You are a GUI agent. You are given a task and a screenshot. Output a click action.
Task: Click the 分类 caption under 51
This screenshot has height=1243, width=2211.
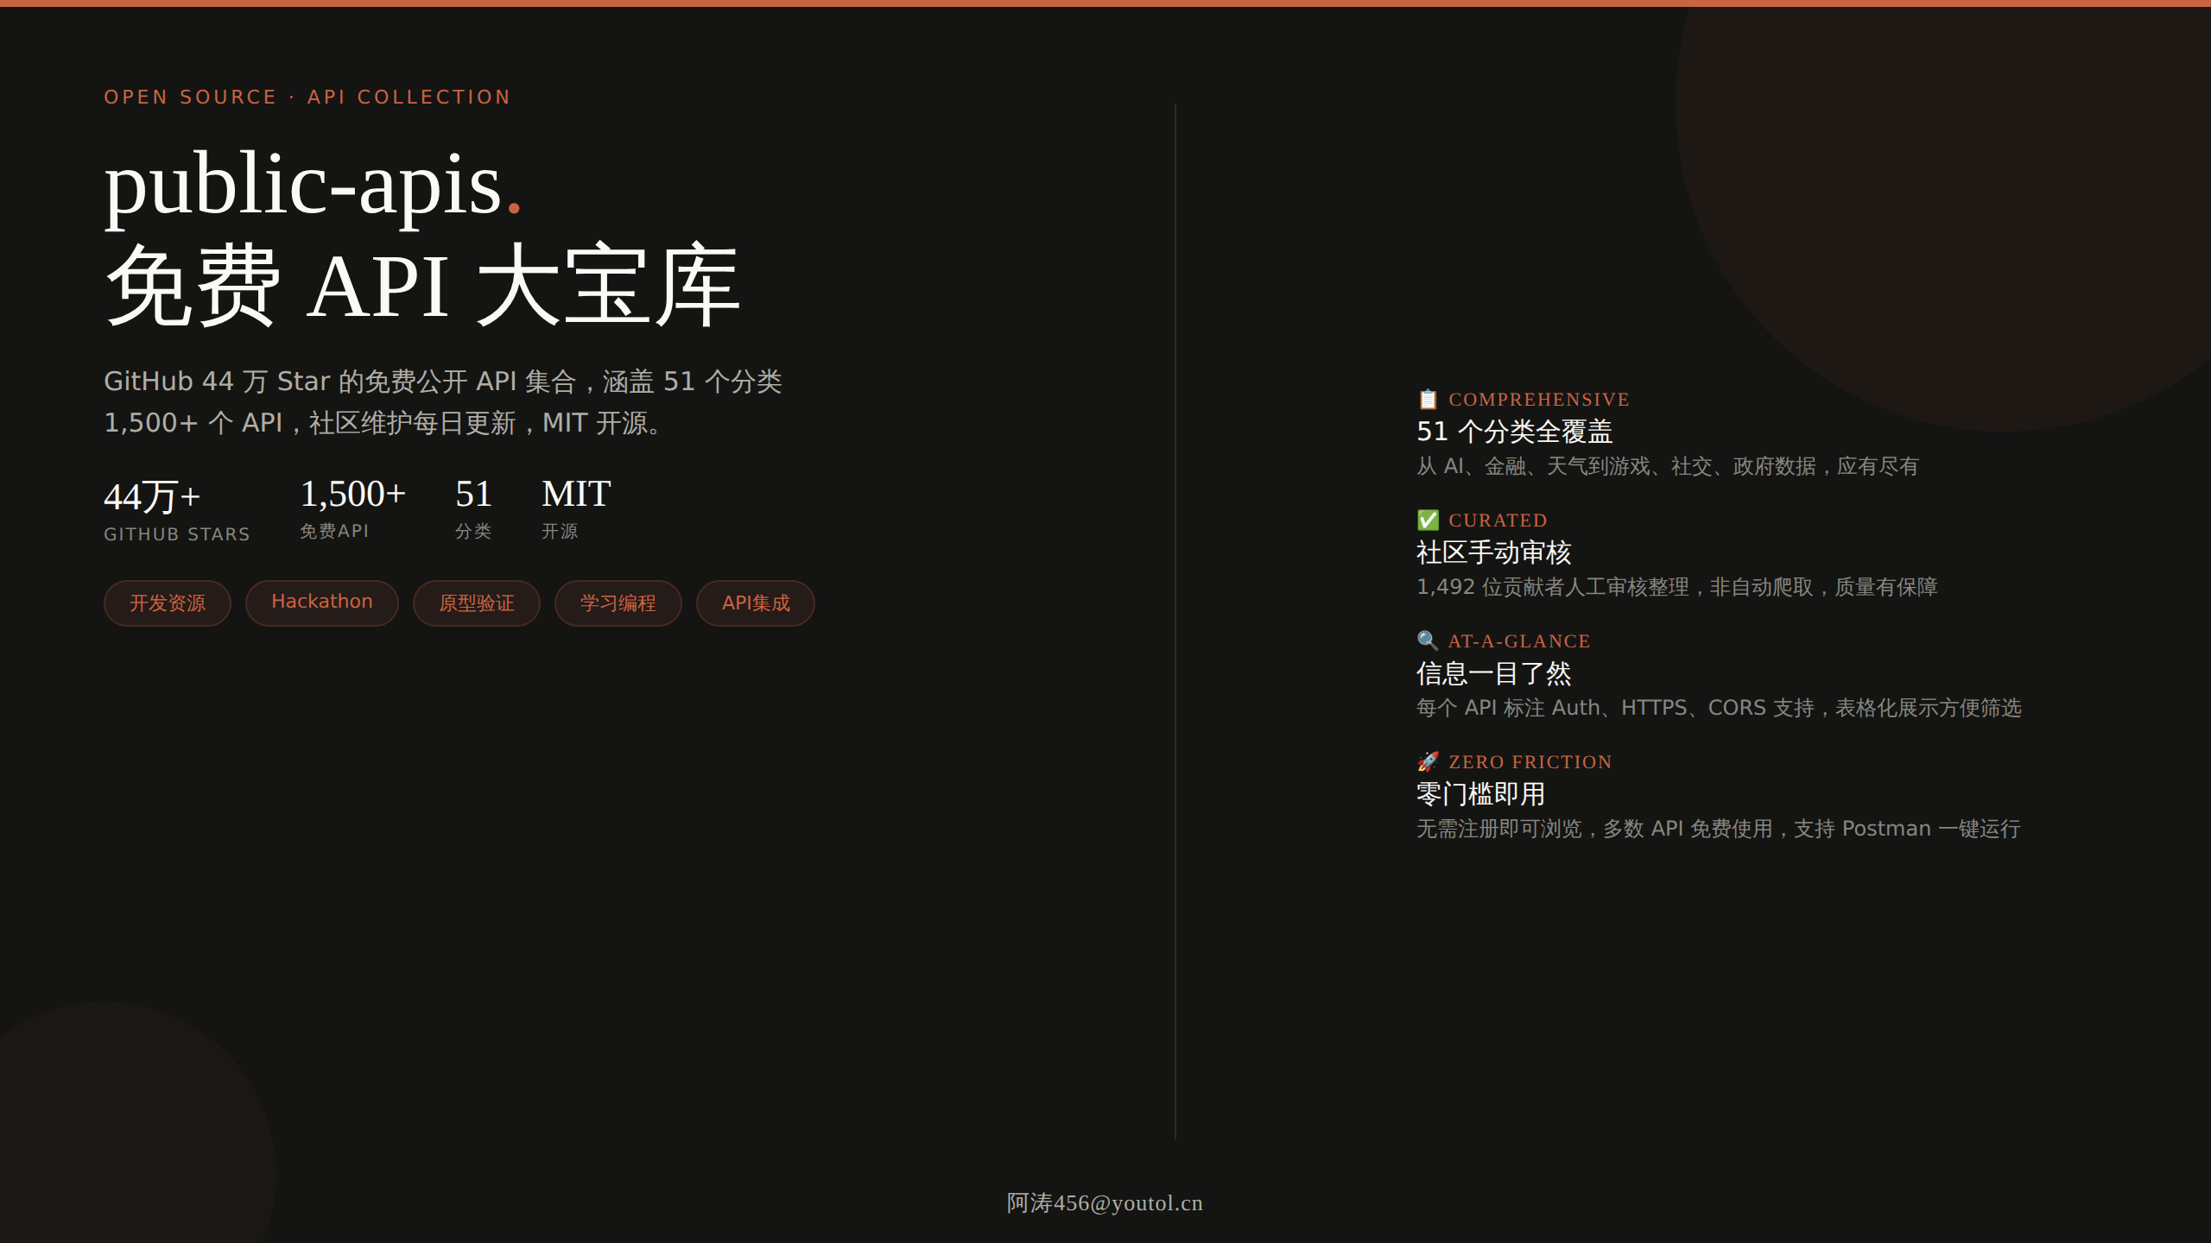tap(473, 531)
